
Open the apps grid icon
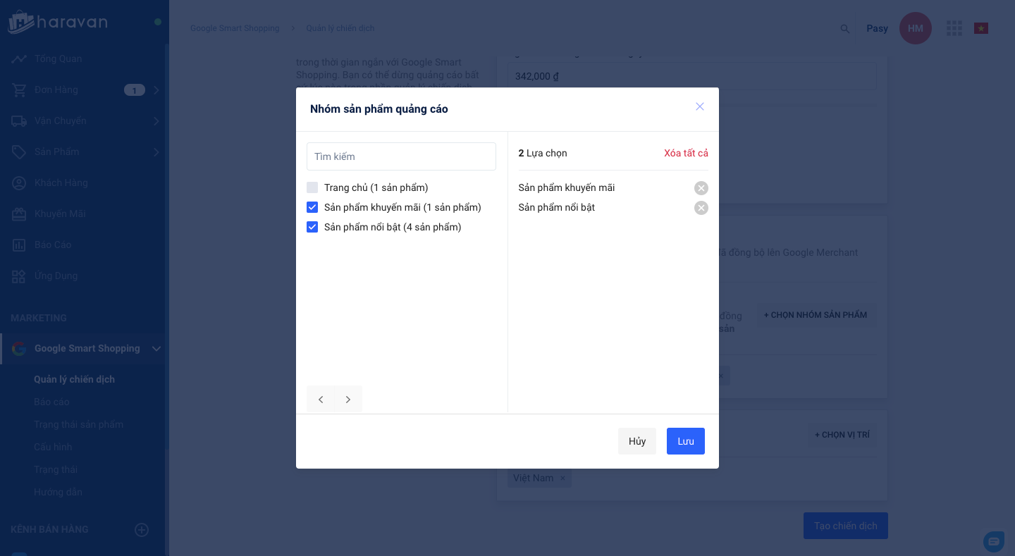click(954, 28)
